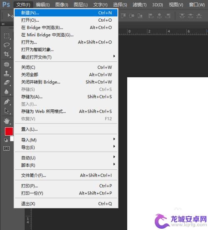Open the 图像(I) menu
Image resolution: width=208 pixels, height=230 pixels.
pos(62,5)
